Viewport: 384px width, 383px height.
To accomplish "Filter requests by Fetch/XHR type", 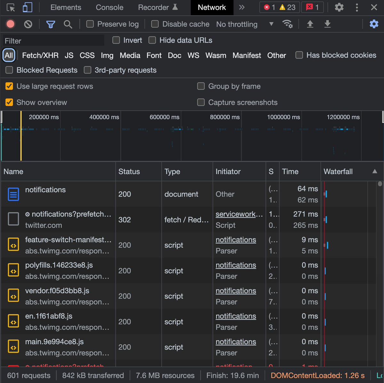I will point(40,55).
